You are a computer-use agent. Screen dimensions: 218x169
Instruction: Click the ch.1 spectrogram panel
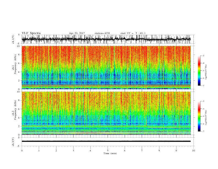pos(106,67)
